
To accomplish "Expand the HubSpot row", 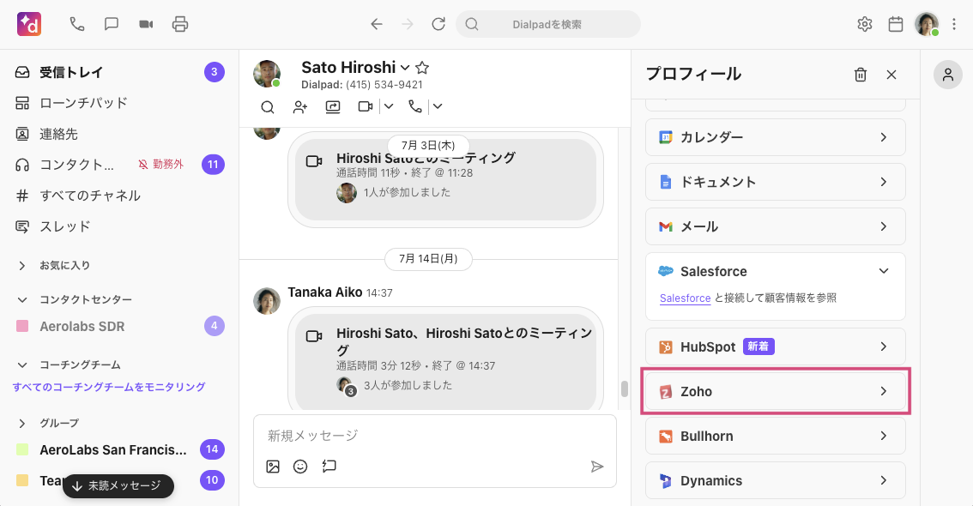I will [776, 346].
